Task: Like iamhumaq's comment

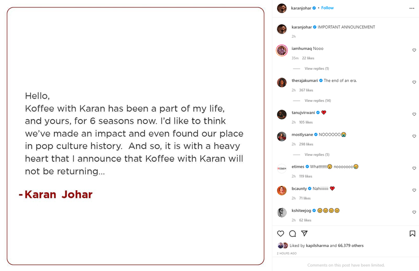Action: tap(414, 50)
